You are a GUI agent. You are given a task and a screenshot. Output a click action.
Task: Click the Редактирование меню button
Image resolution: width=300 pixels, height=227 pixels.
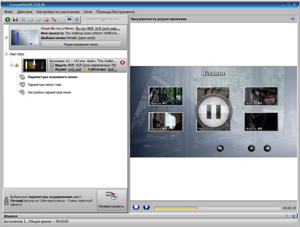(x=81, y=44)
